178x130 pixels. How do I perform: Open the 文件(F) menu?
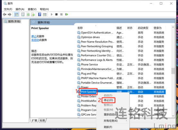coord(8,9)
